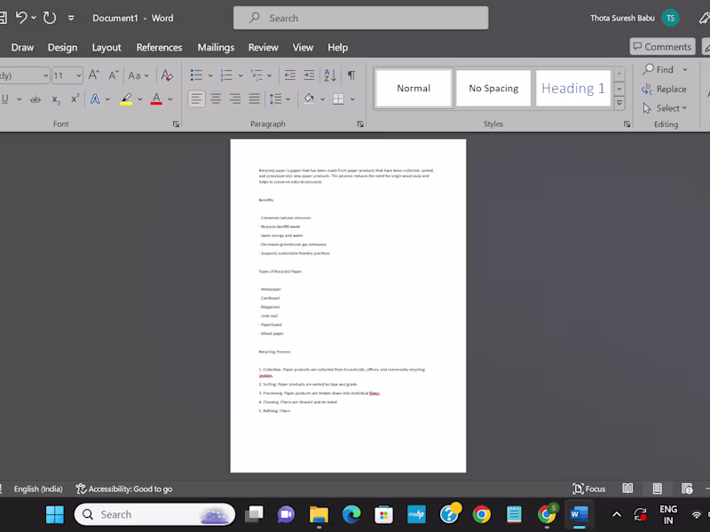Apply Center alignment to paragraph
This screenshot has width=710, height=532.
[216, 98]
